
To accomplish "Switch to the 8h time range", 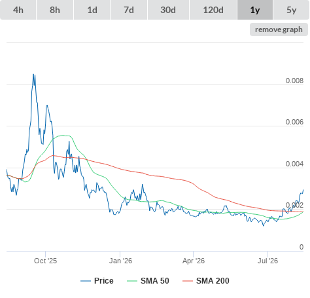I will [55, 10].
